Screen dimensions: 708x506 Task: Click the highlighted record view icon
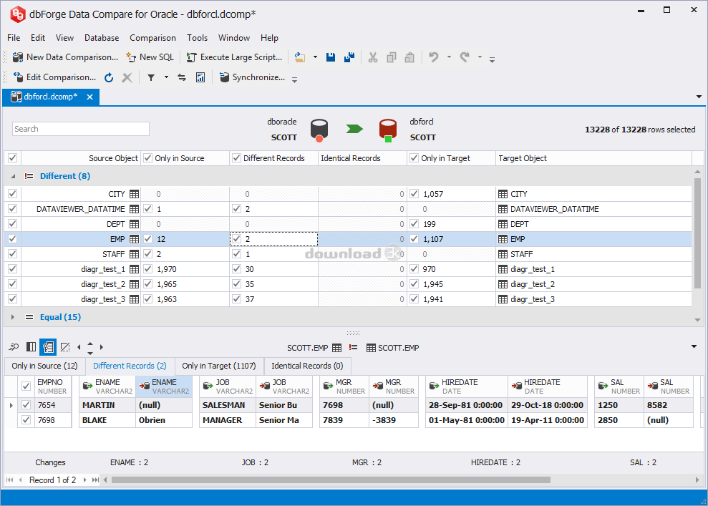(48, 347)
